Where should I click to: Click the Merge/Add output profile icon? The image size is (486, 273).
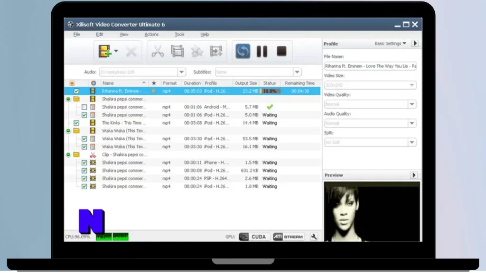pyautogui.click(x=216, y=51)
